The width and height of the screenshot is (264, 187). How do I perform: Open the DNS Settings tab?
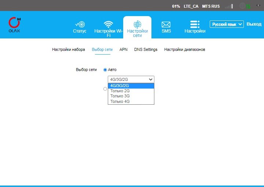146,49
